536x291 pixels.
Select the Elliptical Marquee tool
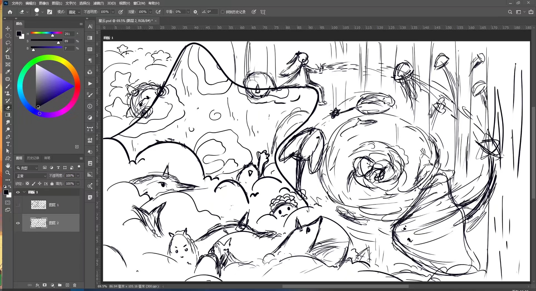coord(8,36)
